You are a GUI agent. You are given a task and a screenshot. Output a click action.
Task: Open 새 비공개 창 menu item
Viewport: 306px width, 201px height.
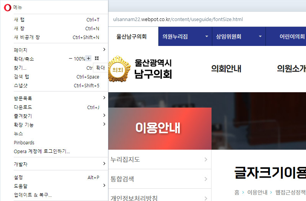(57, 37)
